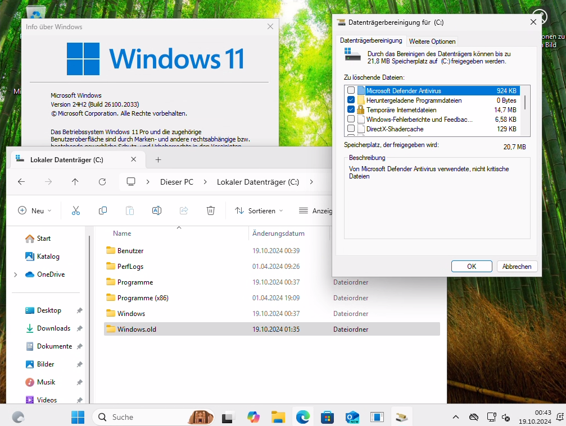Open the Anzeigen view menu

pos(315,210)
